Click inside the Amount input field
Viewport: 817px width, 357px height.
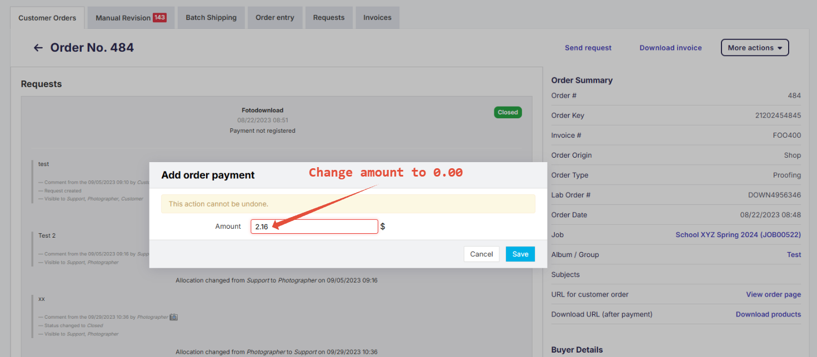tap(314, 226)
